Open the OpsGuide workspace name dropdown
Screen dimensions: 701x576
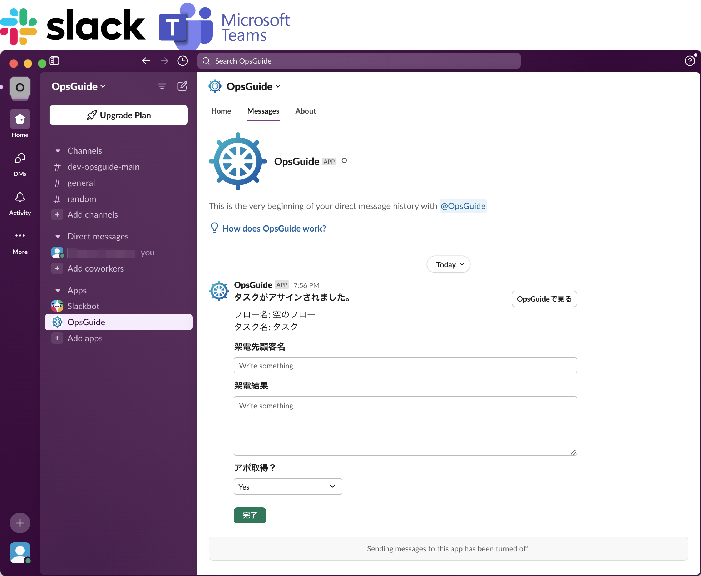pyautogui.click(x=78, y=86)
